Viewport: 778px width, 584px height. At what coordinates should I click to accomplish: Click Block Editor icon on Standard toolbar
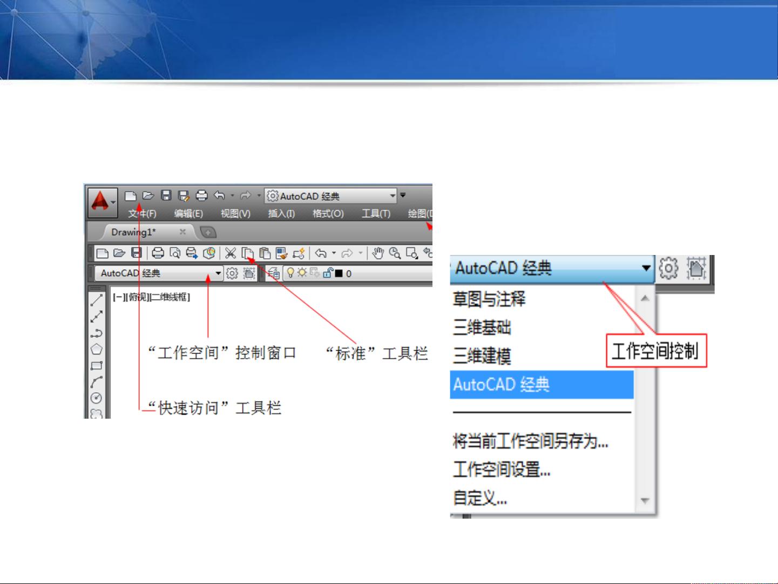[299, 253]
